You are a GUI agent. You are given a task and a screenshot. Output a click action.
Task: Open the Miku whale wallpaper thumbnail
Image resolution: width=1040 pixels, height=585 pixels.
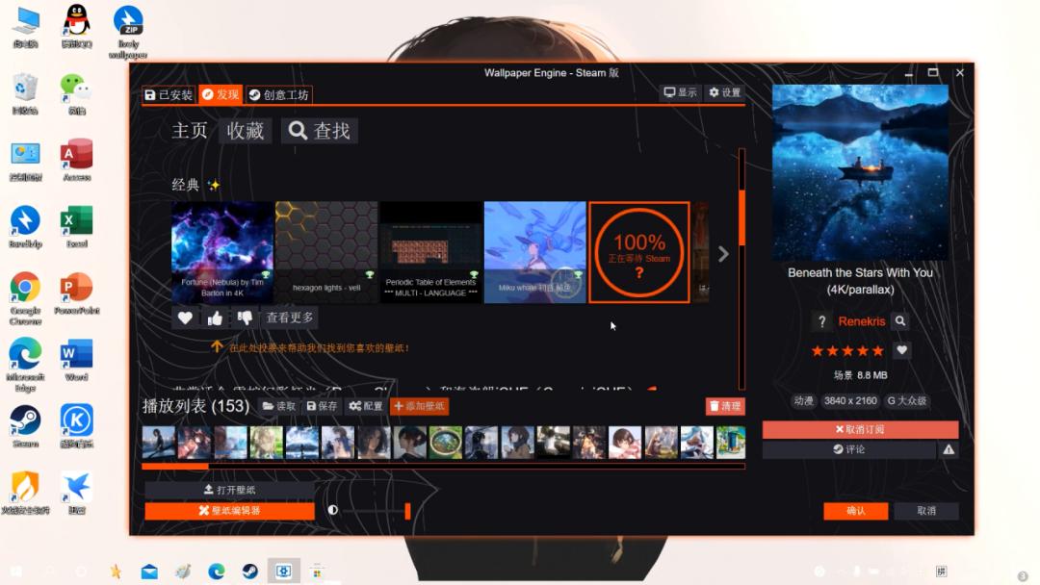[x=534, y=253]
